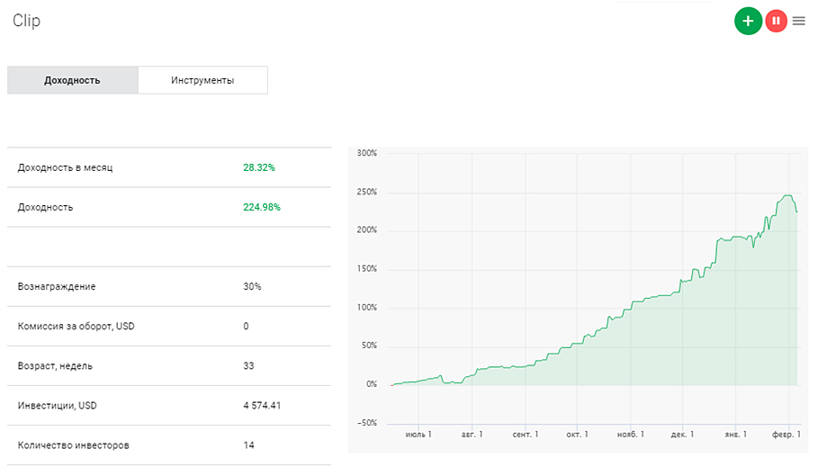This screenshot has width=827, height=467.
Task: Click the 4 574.41 investments value
Action: [x=262, y=405]
